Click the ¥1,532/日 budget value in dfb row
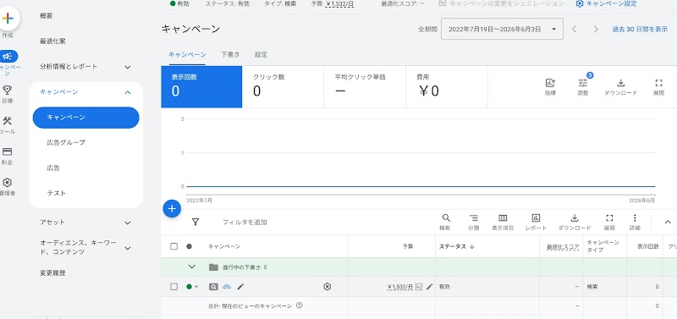 [x=400, y=287]
